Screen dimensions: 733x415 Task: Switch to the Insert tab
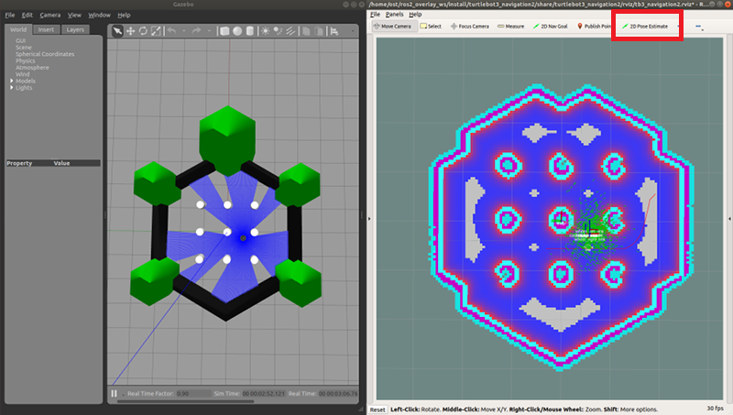46,29
